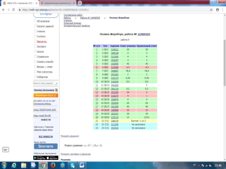Open the Mail.ru agent taskbar icon
226x169 pixels.
tap(62, 165)
